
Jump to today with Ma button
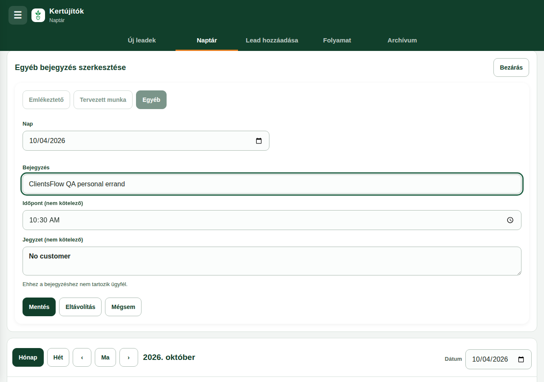[x=105, y=357]
